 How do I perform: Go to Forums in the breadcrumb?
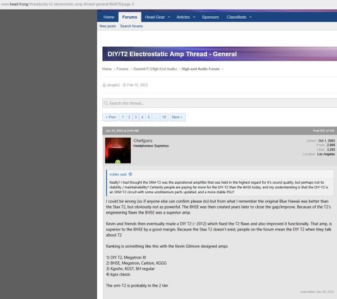click(122, 69)
